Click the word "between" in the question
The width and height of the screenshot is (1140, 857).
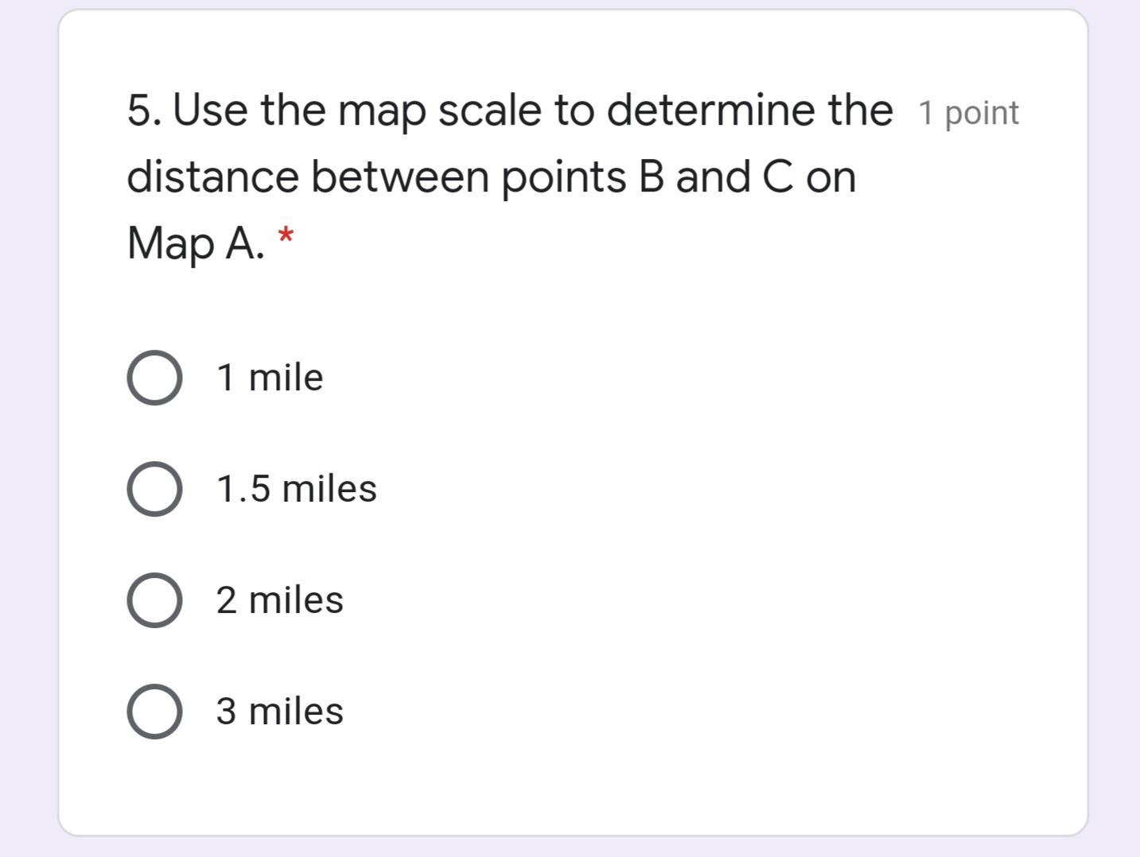pos(399,176)
